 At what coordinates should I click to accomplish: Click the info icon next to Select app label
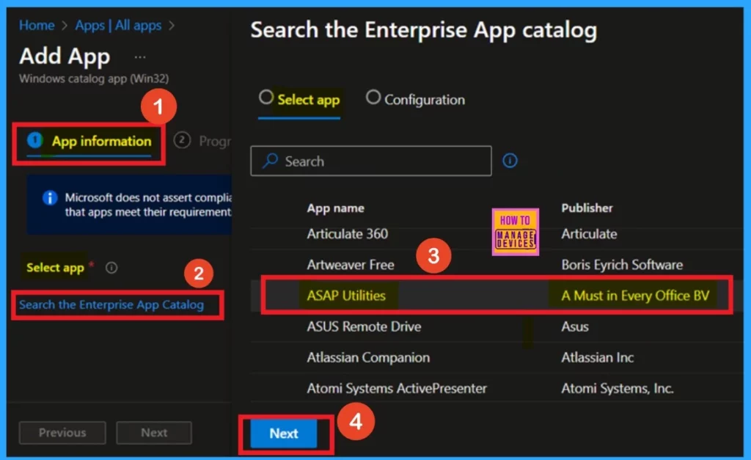pyautogui.click(x=111, y=268)
